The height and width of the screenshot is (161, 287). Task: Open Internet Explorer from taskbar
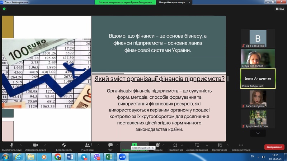[18, 157]
